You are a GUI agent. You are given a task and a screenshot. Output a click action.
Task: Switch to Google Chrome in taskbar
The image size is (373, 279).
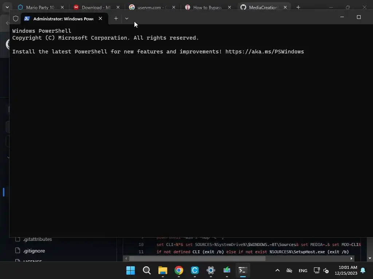[x=179, y=270]
